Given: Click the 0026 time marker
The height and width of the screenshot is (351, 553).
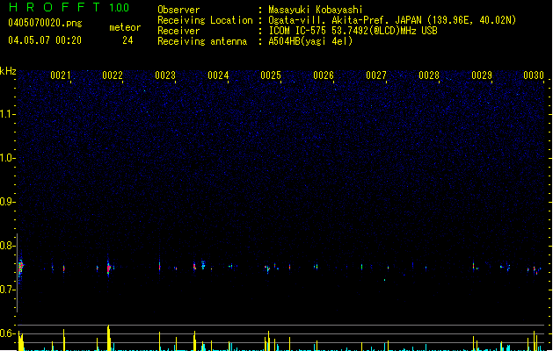Looking at the screenshot, I should coord(324,75).
